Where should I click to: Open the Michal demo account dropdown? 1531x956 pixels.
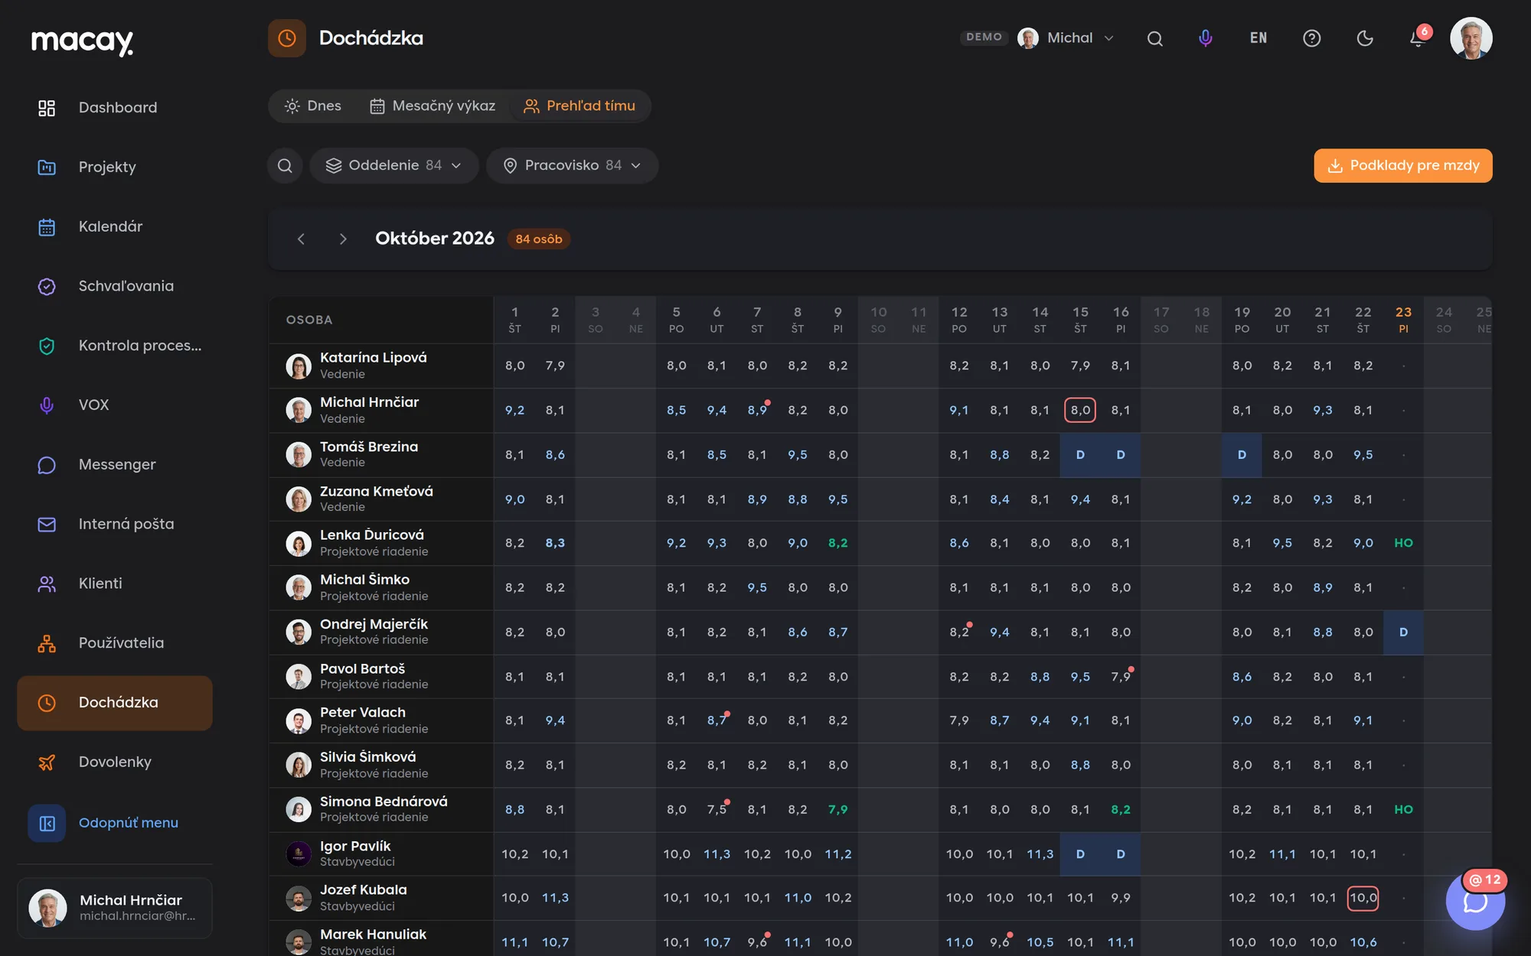click(x=1066, y=38)
